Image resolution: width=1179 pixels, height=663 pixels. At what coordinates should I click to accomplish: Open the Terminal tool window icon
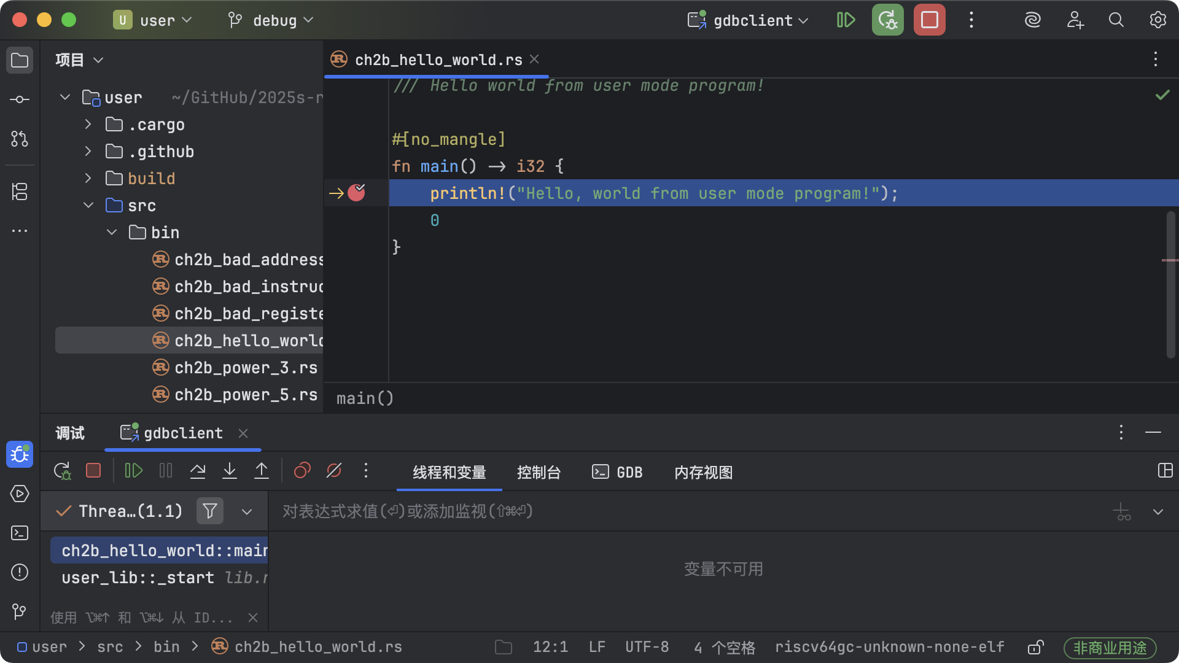click(x=20, y=533)
